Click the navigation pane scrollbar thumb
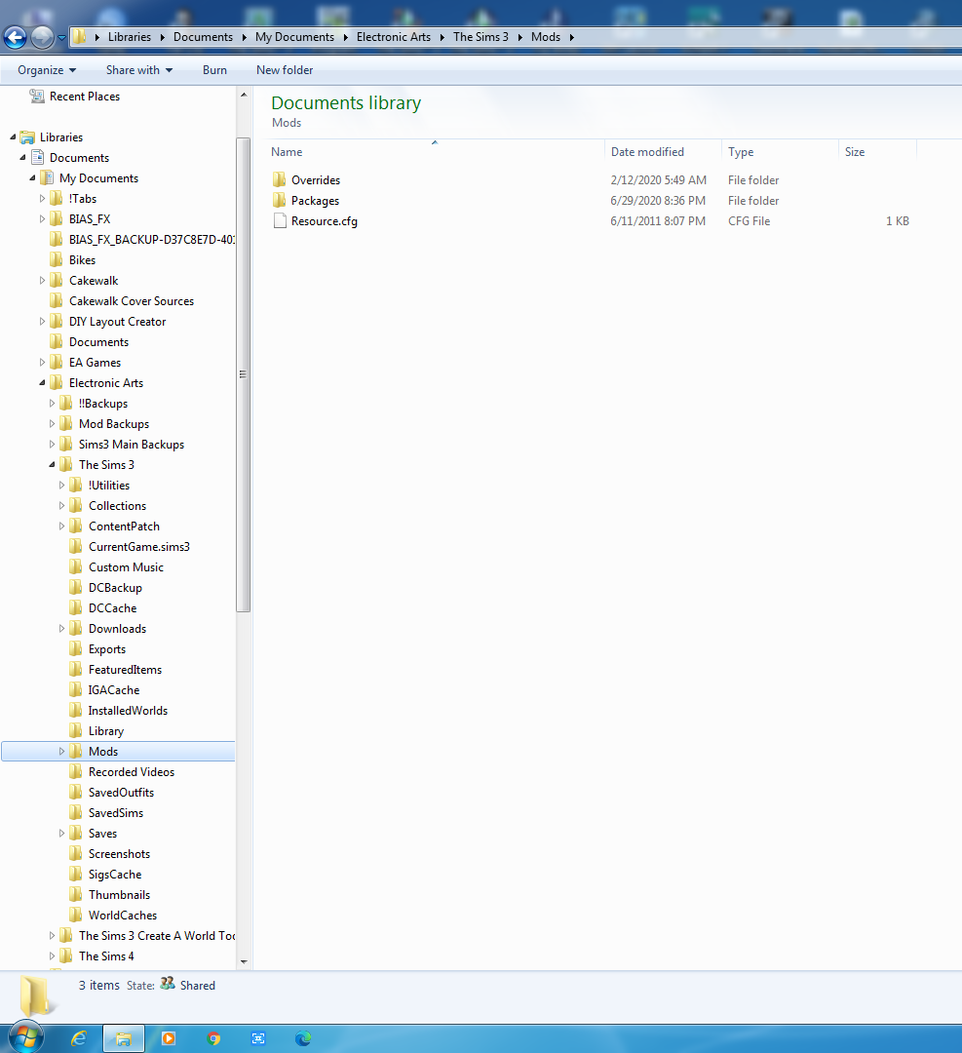 [244, 374]
